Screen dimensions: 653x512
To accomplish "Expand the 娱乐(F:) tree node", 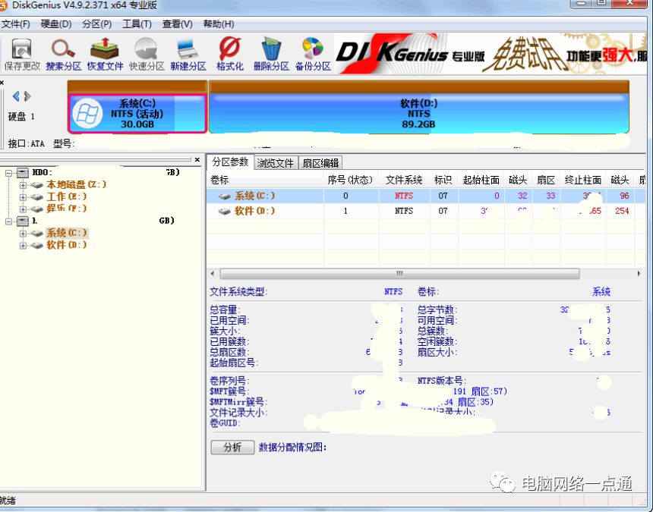I will [23, 209].
